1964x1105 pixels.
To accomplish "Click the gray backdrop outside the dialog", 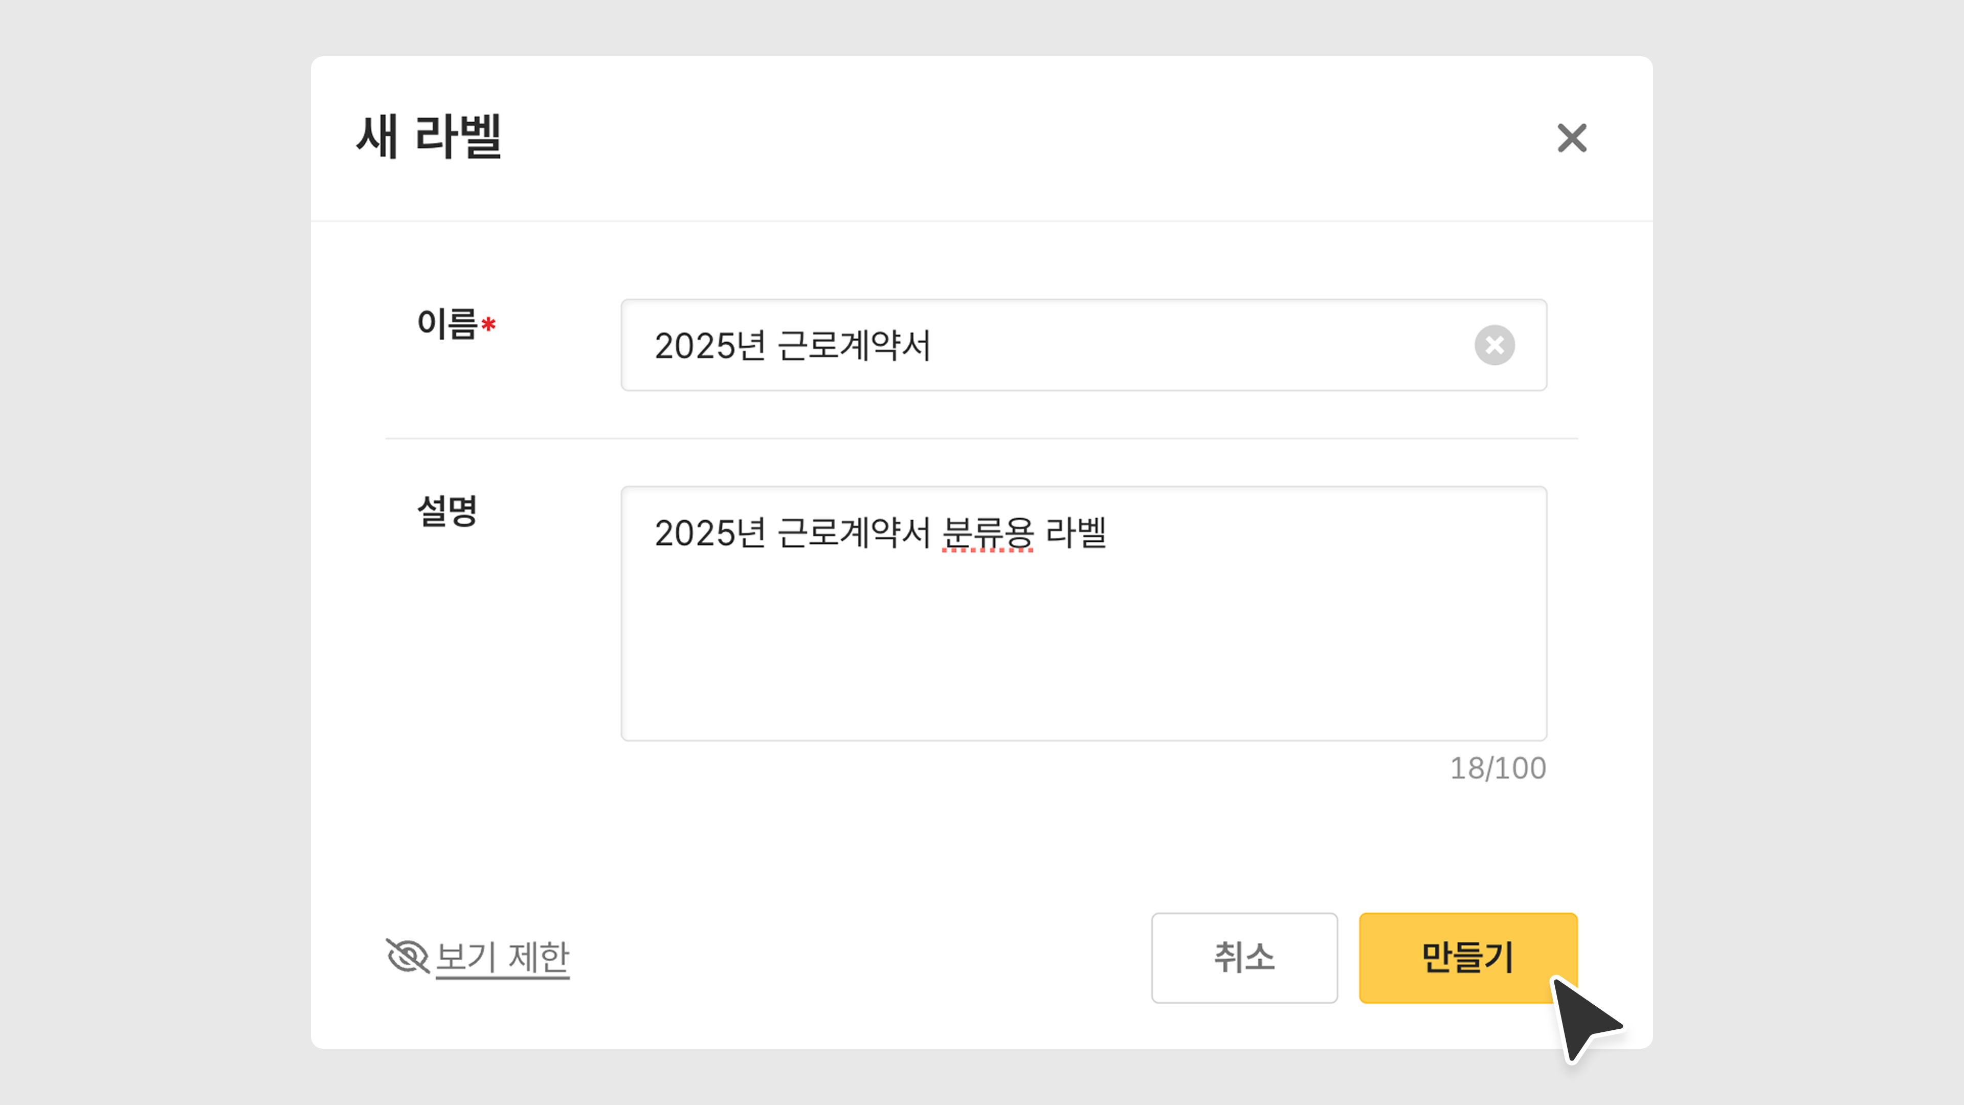I will coord(152,534).
